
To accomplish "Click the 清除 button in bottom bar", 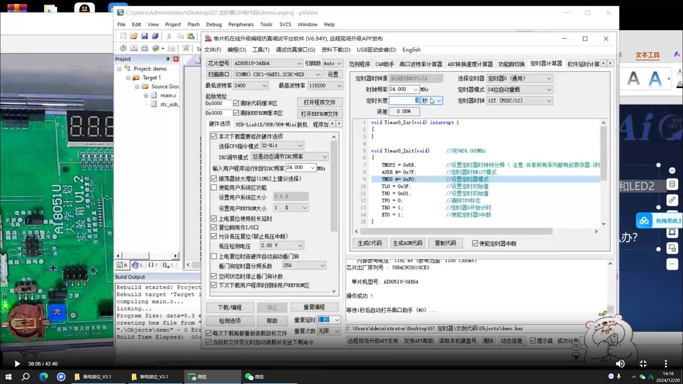I will coord(488,341).
